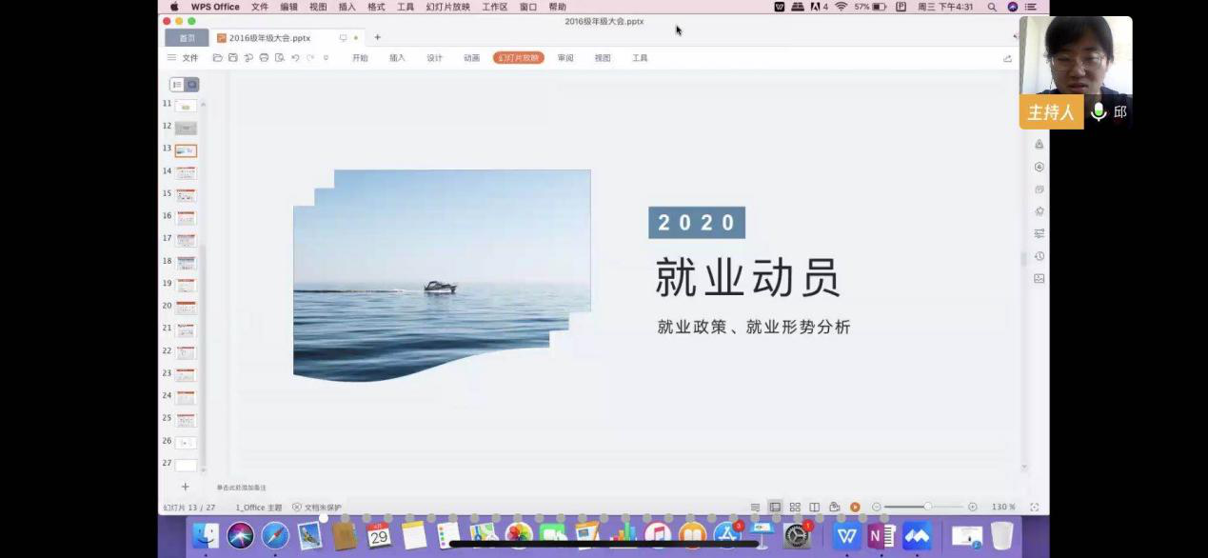Open the 插入 menu in macOS menu bar
Image resolution: width=1208 pixels, height=558 pixels.
[347, 7]
